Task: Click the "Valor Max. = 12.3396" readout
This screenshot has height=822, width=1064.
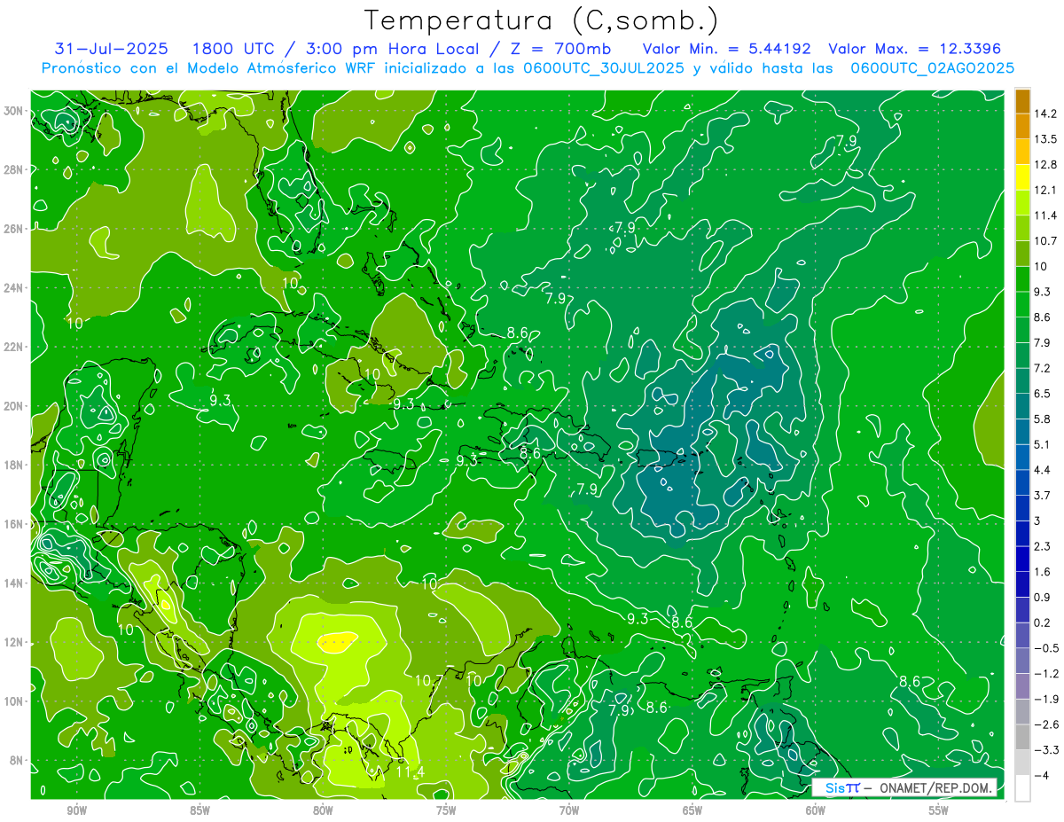Action: coord(914,49)
